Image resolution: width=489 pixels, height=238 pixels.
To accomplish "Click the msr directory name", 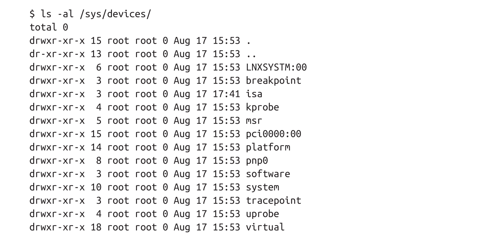I will [x=254, y=120].
